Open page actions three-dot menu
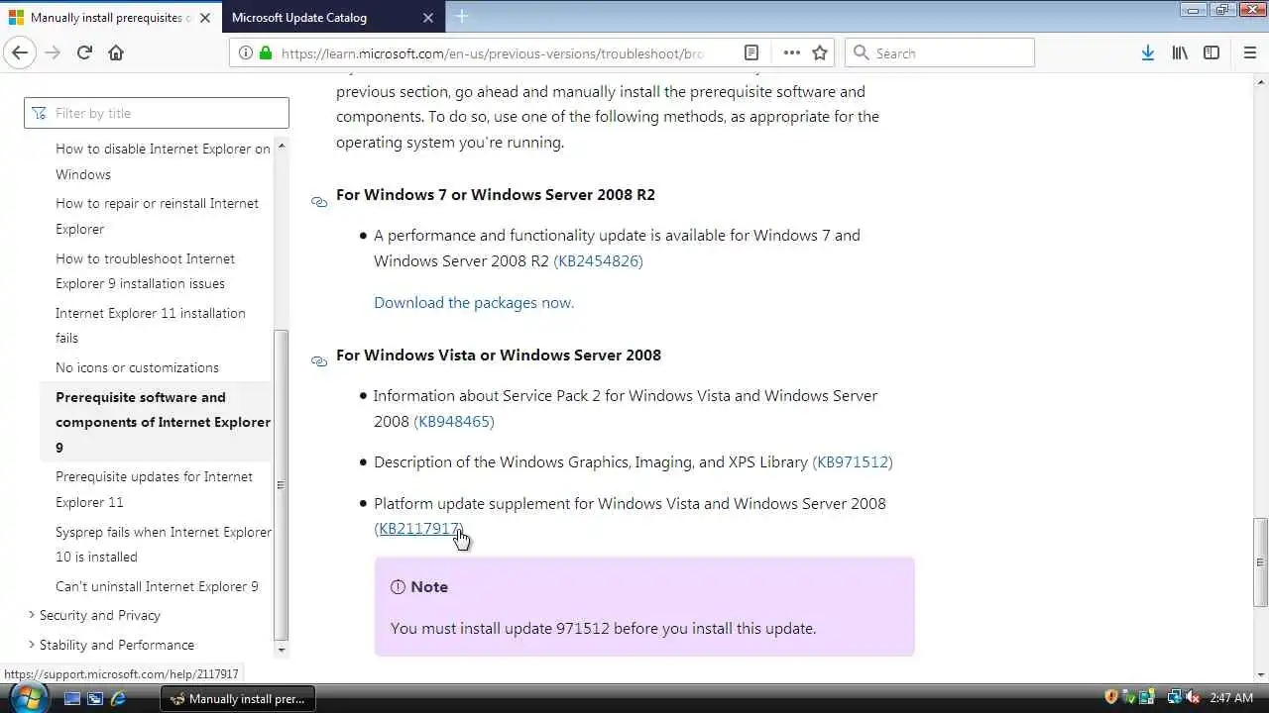Image resolution: width=1269 pixels, height=713 pixels. click(x=791, y=52)
